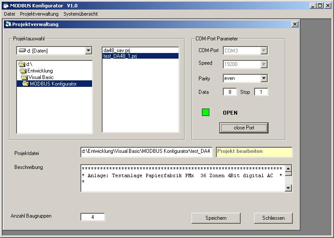Click the Anzahl Baugruppen input field
This screenshot has height=238, width=334.
pos(93,217)
